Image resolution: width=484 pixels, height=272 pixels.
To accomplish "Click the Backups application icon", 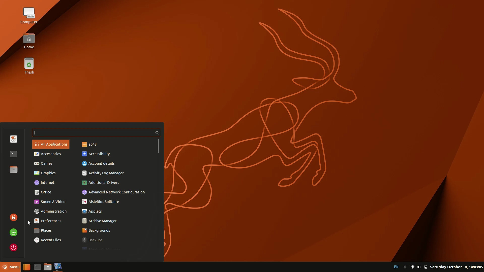I will (x=84, y=240).
